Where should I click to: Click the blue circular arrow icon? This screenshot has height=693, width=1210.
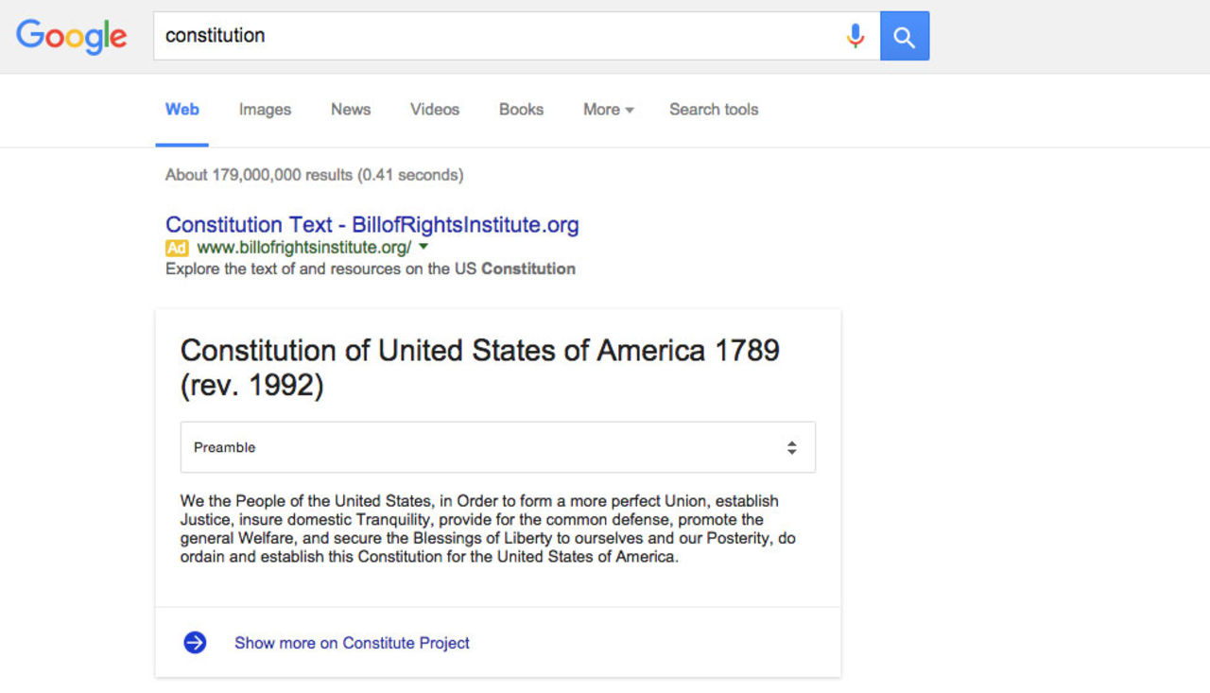(195, 643)
